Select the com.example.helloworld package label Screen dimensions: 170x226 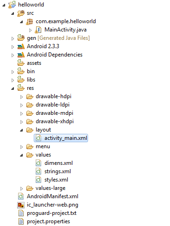(x=66, y=21)
